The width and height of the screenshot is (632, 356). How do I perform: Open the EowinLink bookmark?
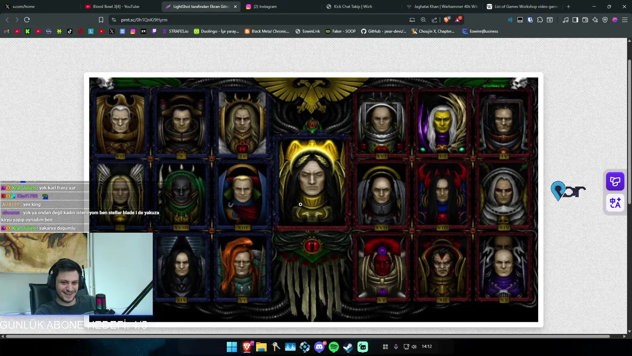pyautogui.click(x=308, y=31)
